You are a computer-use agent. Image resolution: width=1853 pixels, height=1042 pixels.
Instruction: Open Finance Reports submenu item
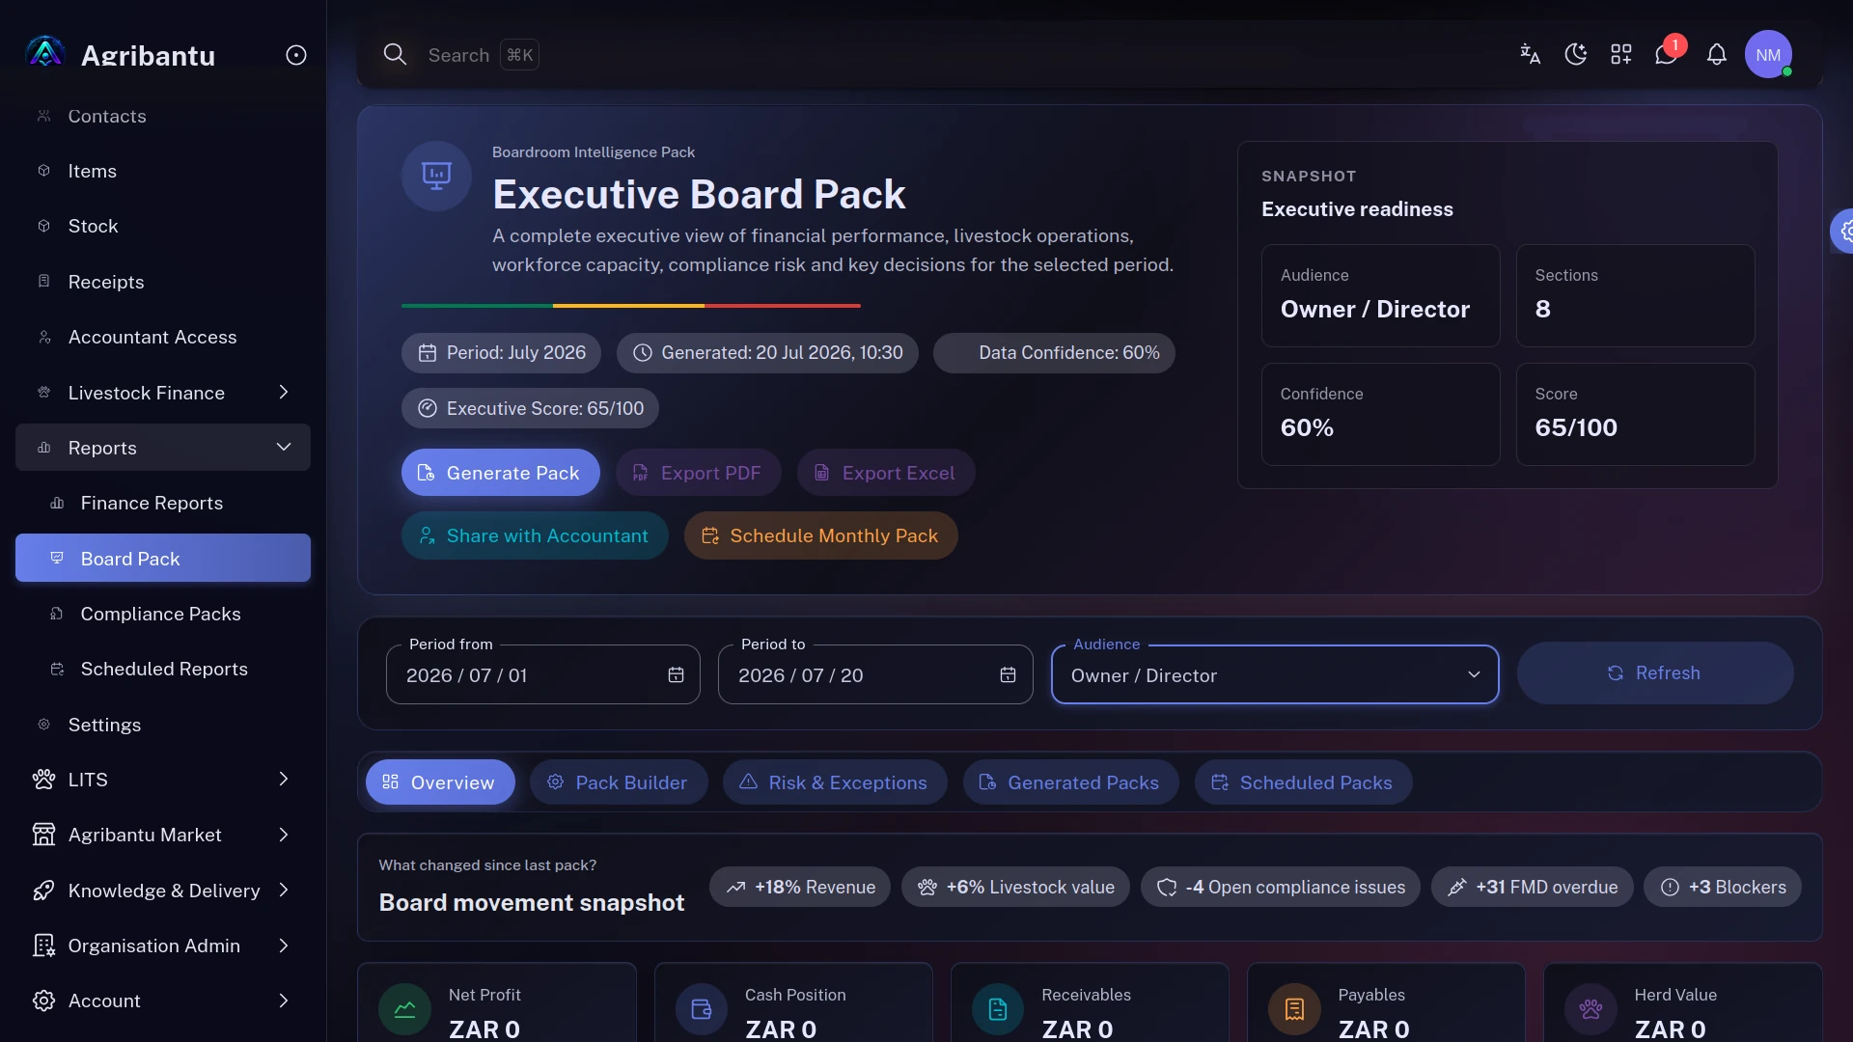click(163, 503)
